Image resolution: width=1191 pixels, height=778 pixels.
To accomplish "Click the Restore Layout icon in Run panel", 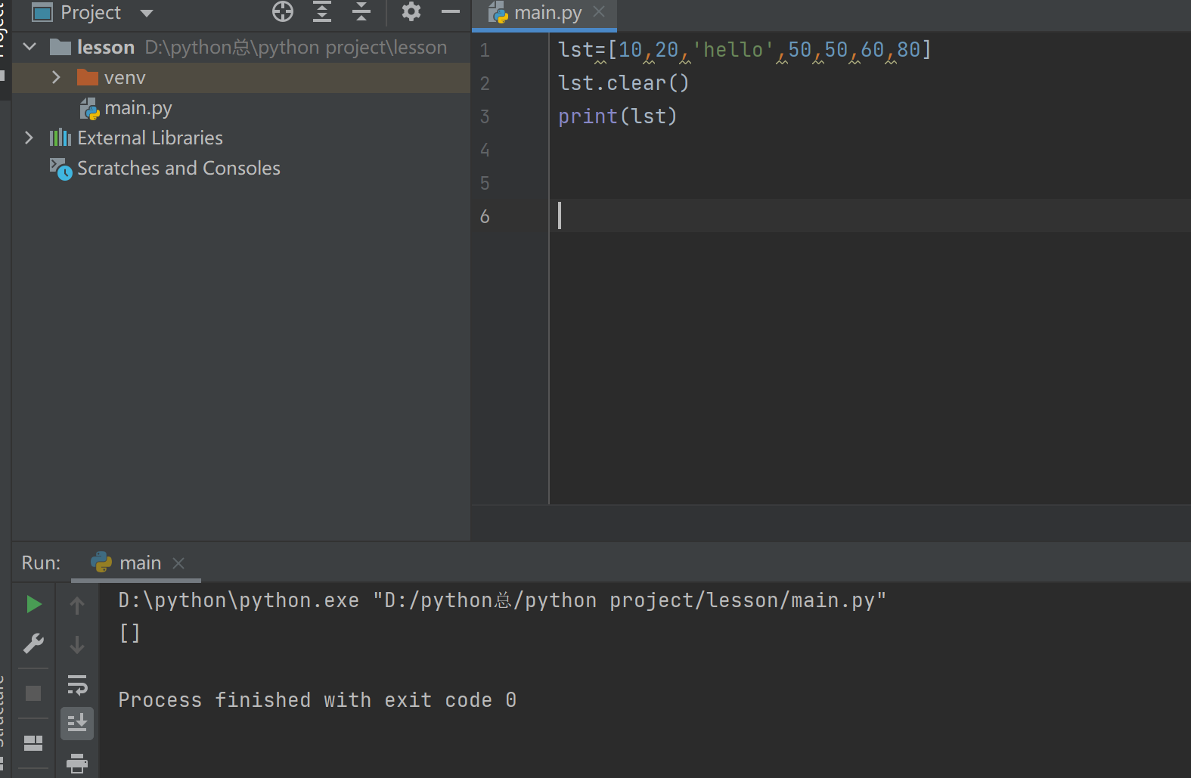I will pos(33,743).
